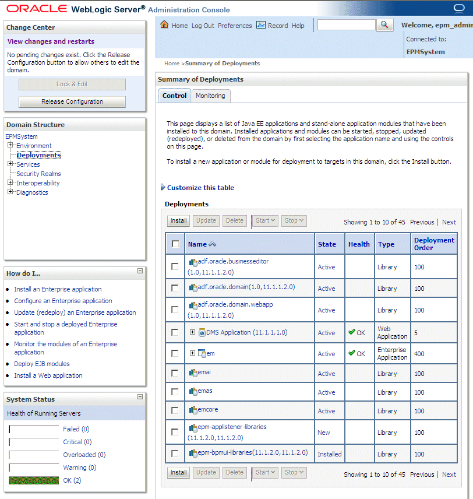The image size is (473, 499).
Task: Click the search input field
Action: pos(347,25)
